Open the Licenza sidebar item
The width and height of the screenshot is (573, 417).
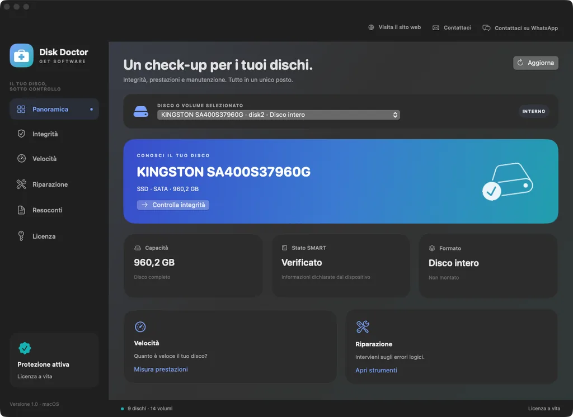[54, 236]
